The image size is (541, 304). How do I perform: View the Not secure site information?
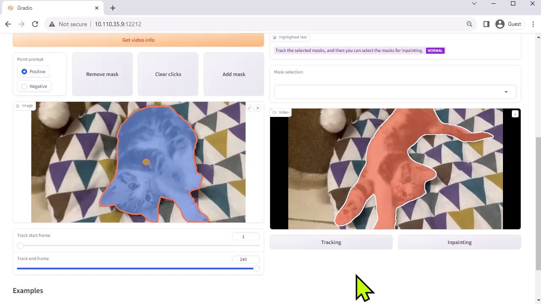click(x=68, y=24)
